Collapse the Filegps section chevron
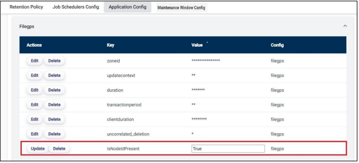 tap(345, 26)
